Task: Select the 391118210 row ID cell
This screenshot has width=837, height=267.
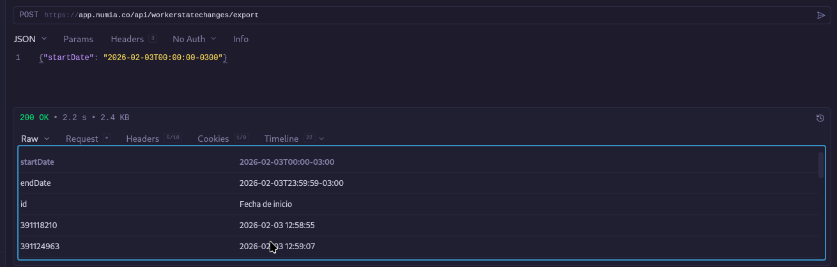Action: pos(39,225)
